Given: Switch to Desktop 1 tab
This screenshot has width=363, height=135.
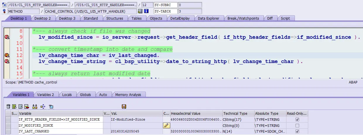Looking at the screenshot, I should click(19, 18).
